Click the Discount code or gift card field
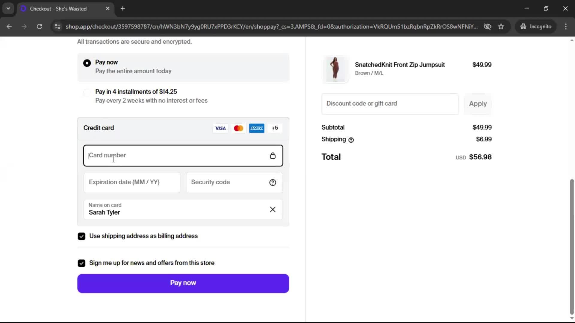This screenshot has width=575, height=323. (390, 104)
